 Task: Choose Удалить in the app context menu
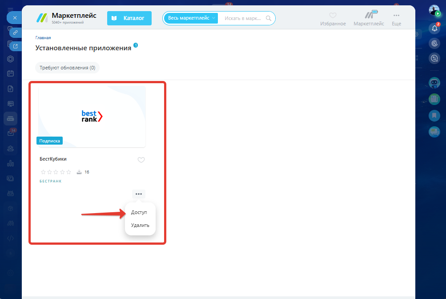click(140, 225)
